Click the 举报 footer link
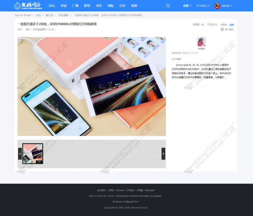Screen dimensions: 253x216 111,190
